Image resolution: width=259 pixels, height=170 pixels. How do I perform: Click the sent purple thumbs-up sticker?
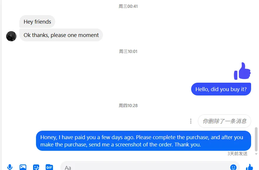tap(242, 71)
